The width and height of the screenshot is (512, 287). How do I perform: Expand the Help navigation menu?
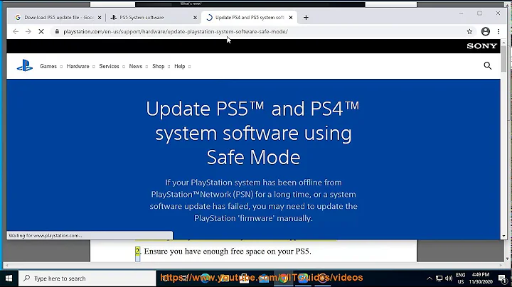[182, 66]
